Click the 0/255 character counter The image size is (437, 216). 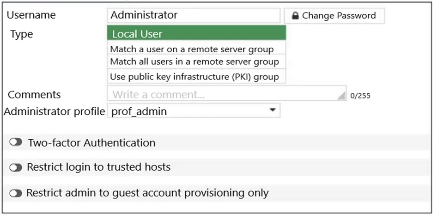(x=360, y=96)
